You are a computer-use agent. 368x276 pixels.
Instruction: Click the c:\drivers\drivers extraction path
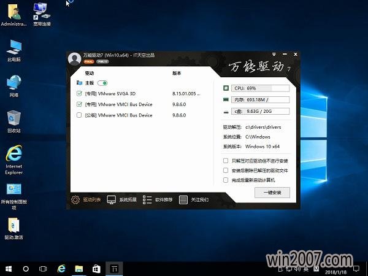click(263, 127)
